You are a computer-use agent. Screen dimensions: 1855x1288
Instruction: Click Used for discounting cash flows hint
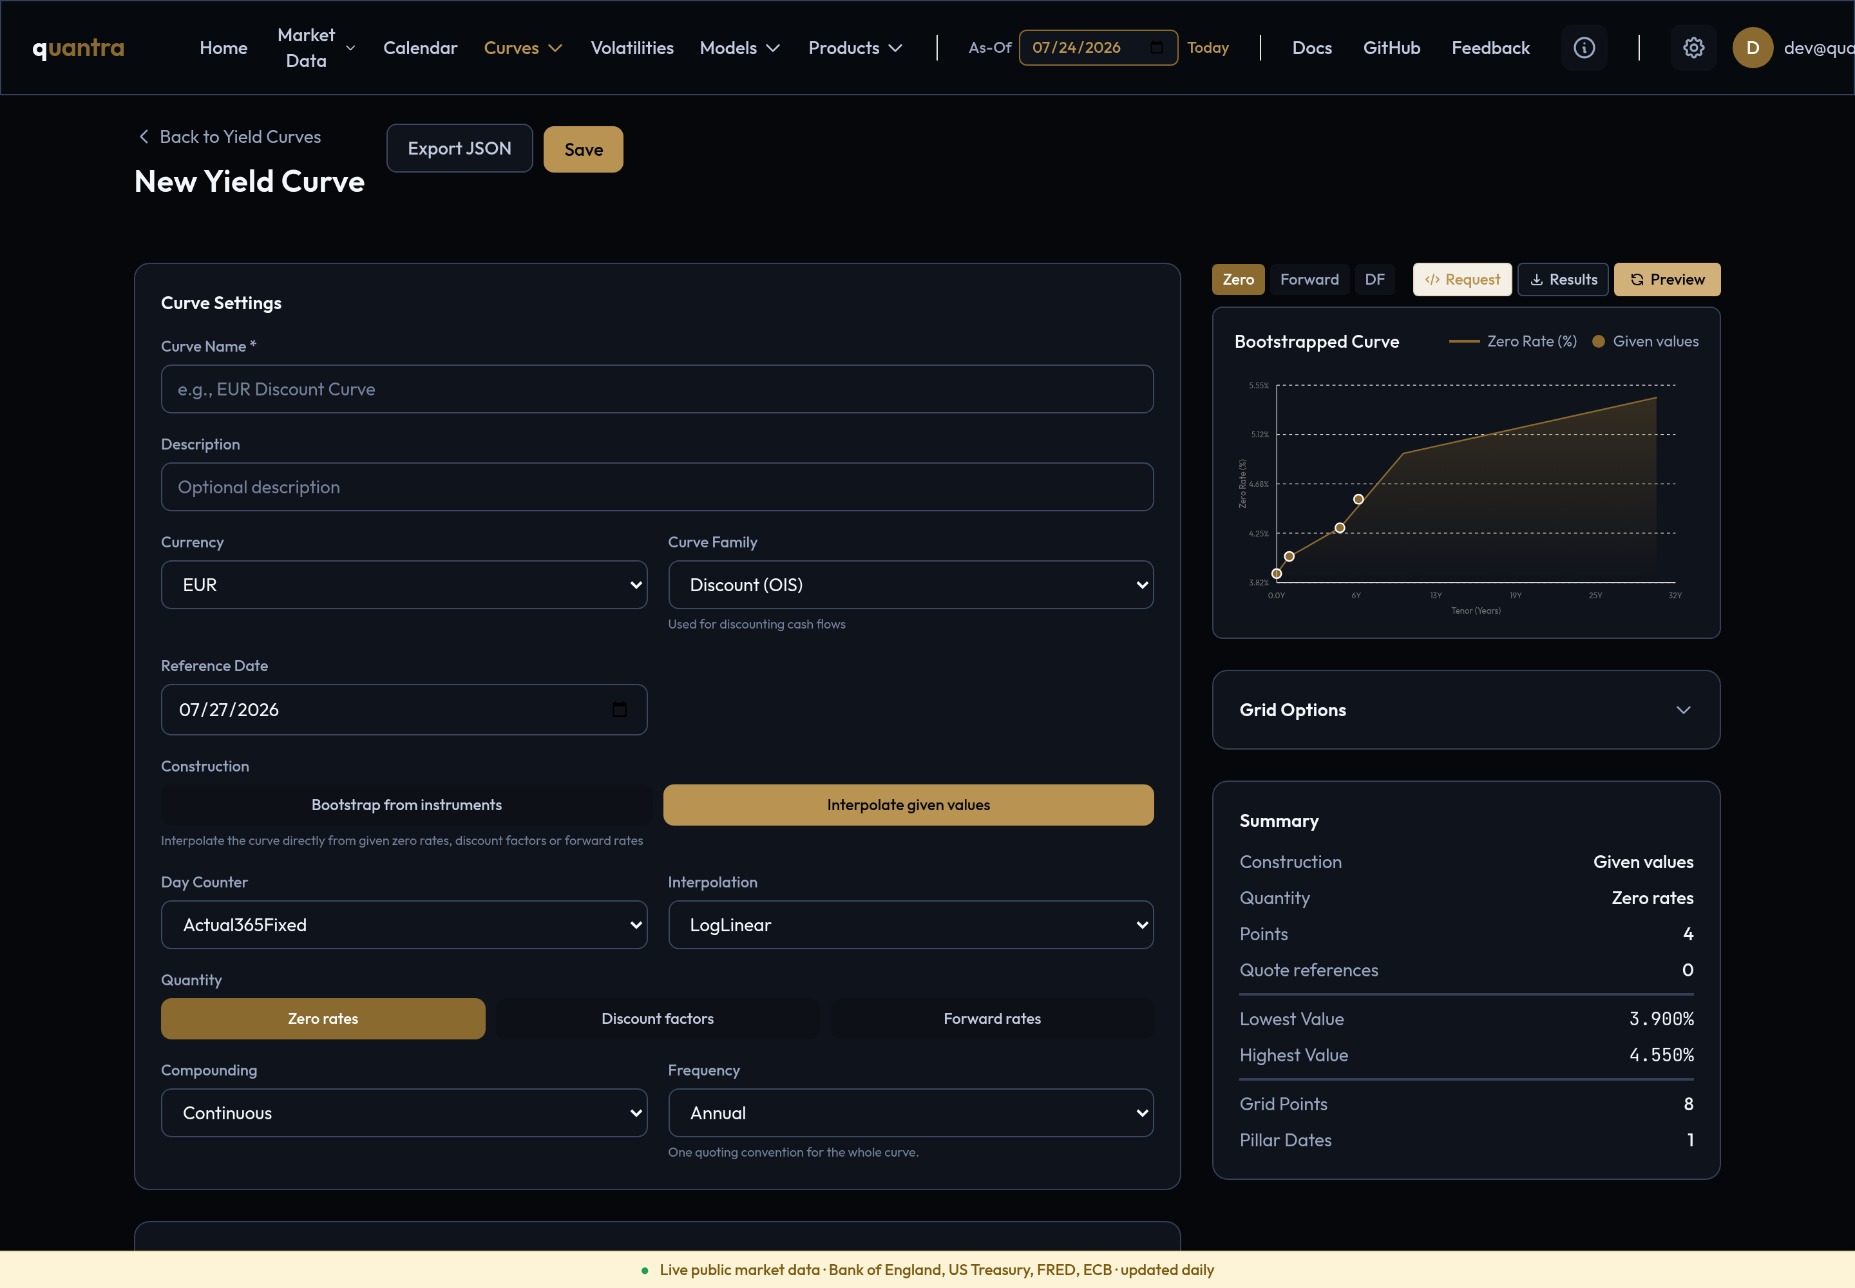(x=756, y=624)
